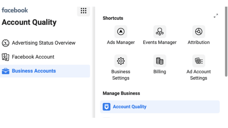Screen dimensions: 228x128
Task: Click the facebook logo
Action: pos(15,10)
